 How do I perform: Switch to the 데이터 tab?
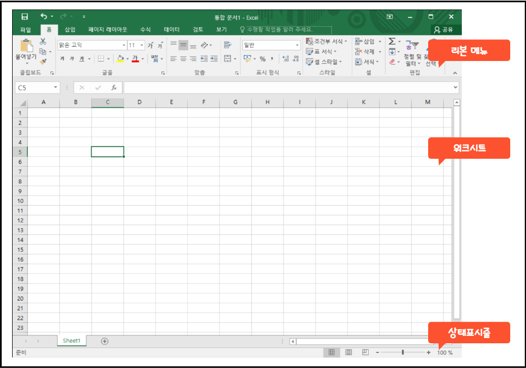pos(172,29)
